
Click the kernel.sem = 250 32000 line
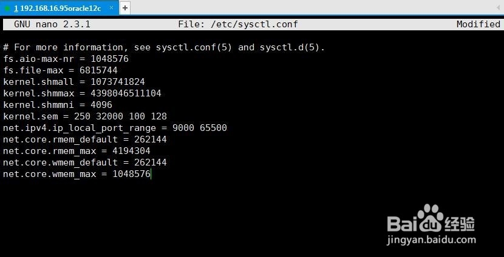[85, 116]
